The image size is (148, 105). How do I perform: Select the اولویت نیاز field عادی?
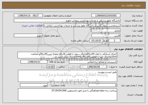(106, 31)
